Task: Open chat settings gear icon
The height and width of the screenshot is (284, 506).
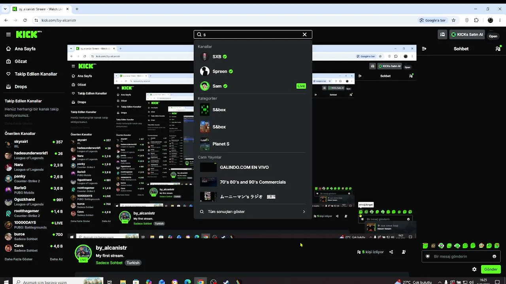Action: [x=474, y=269]
